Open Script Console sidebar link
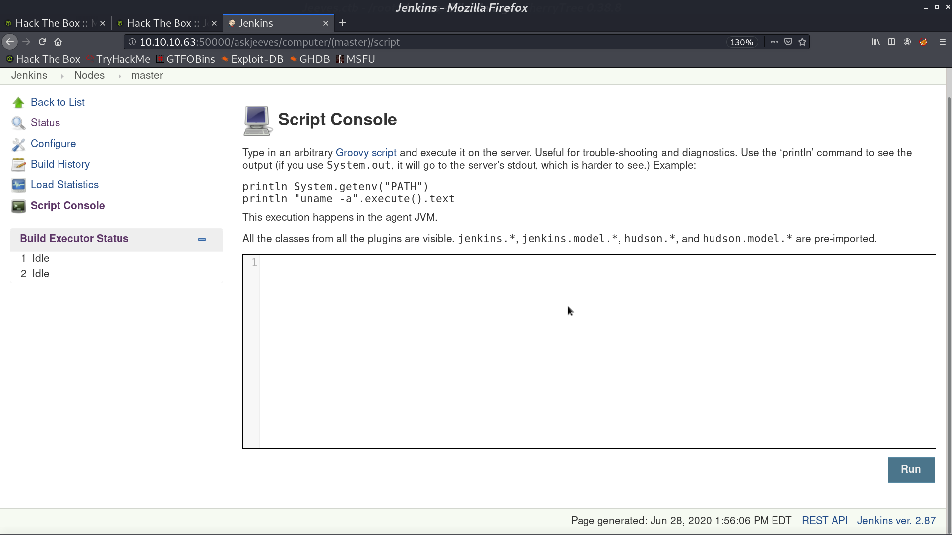 67,206
